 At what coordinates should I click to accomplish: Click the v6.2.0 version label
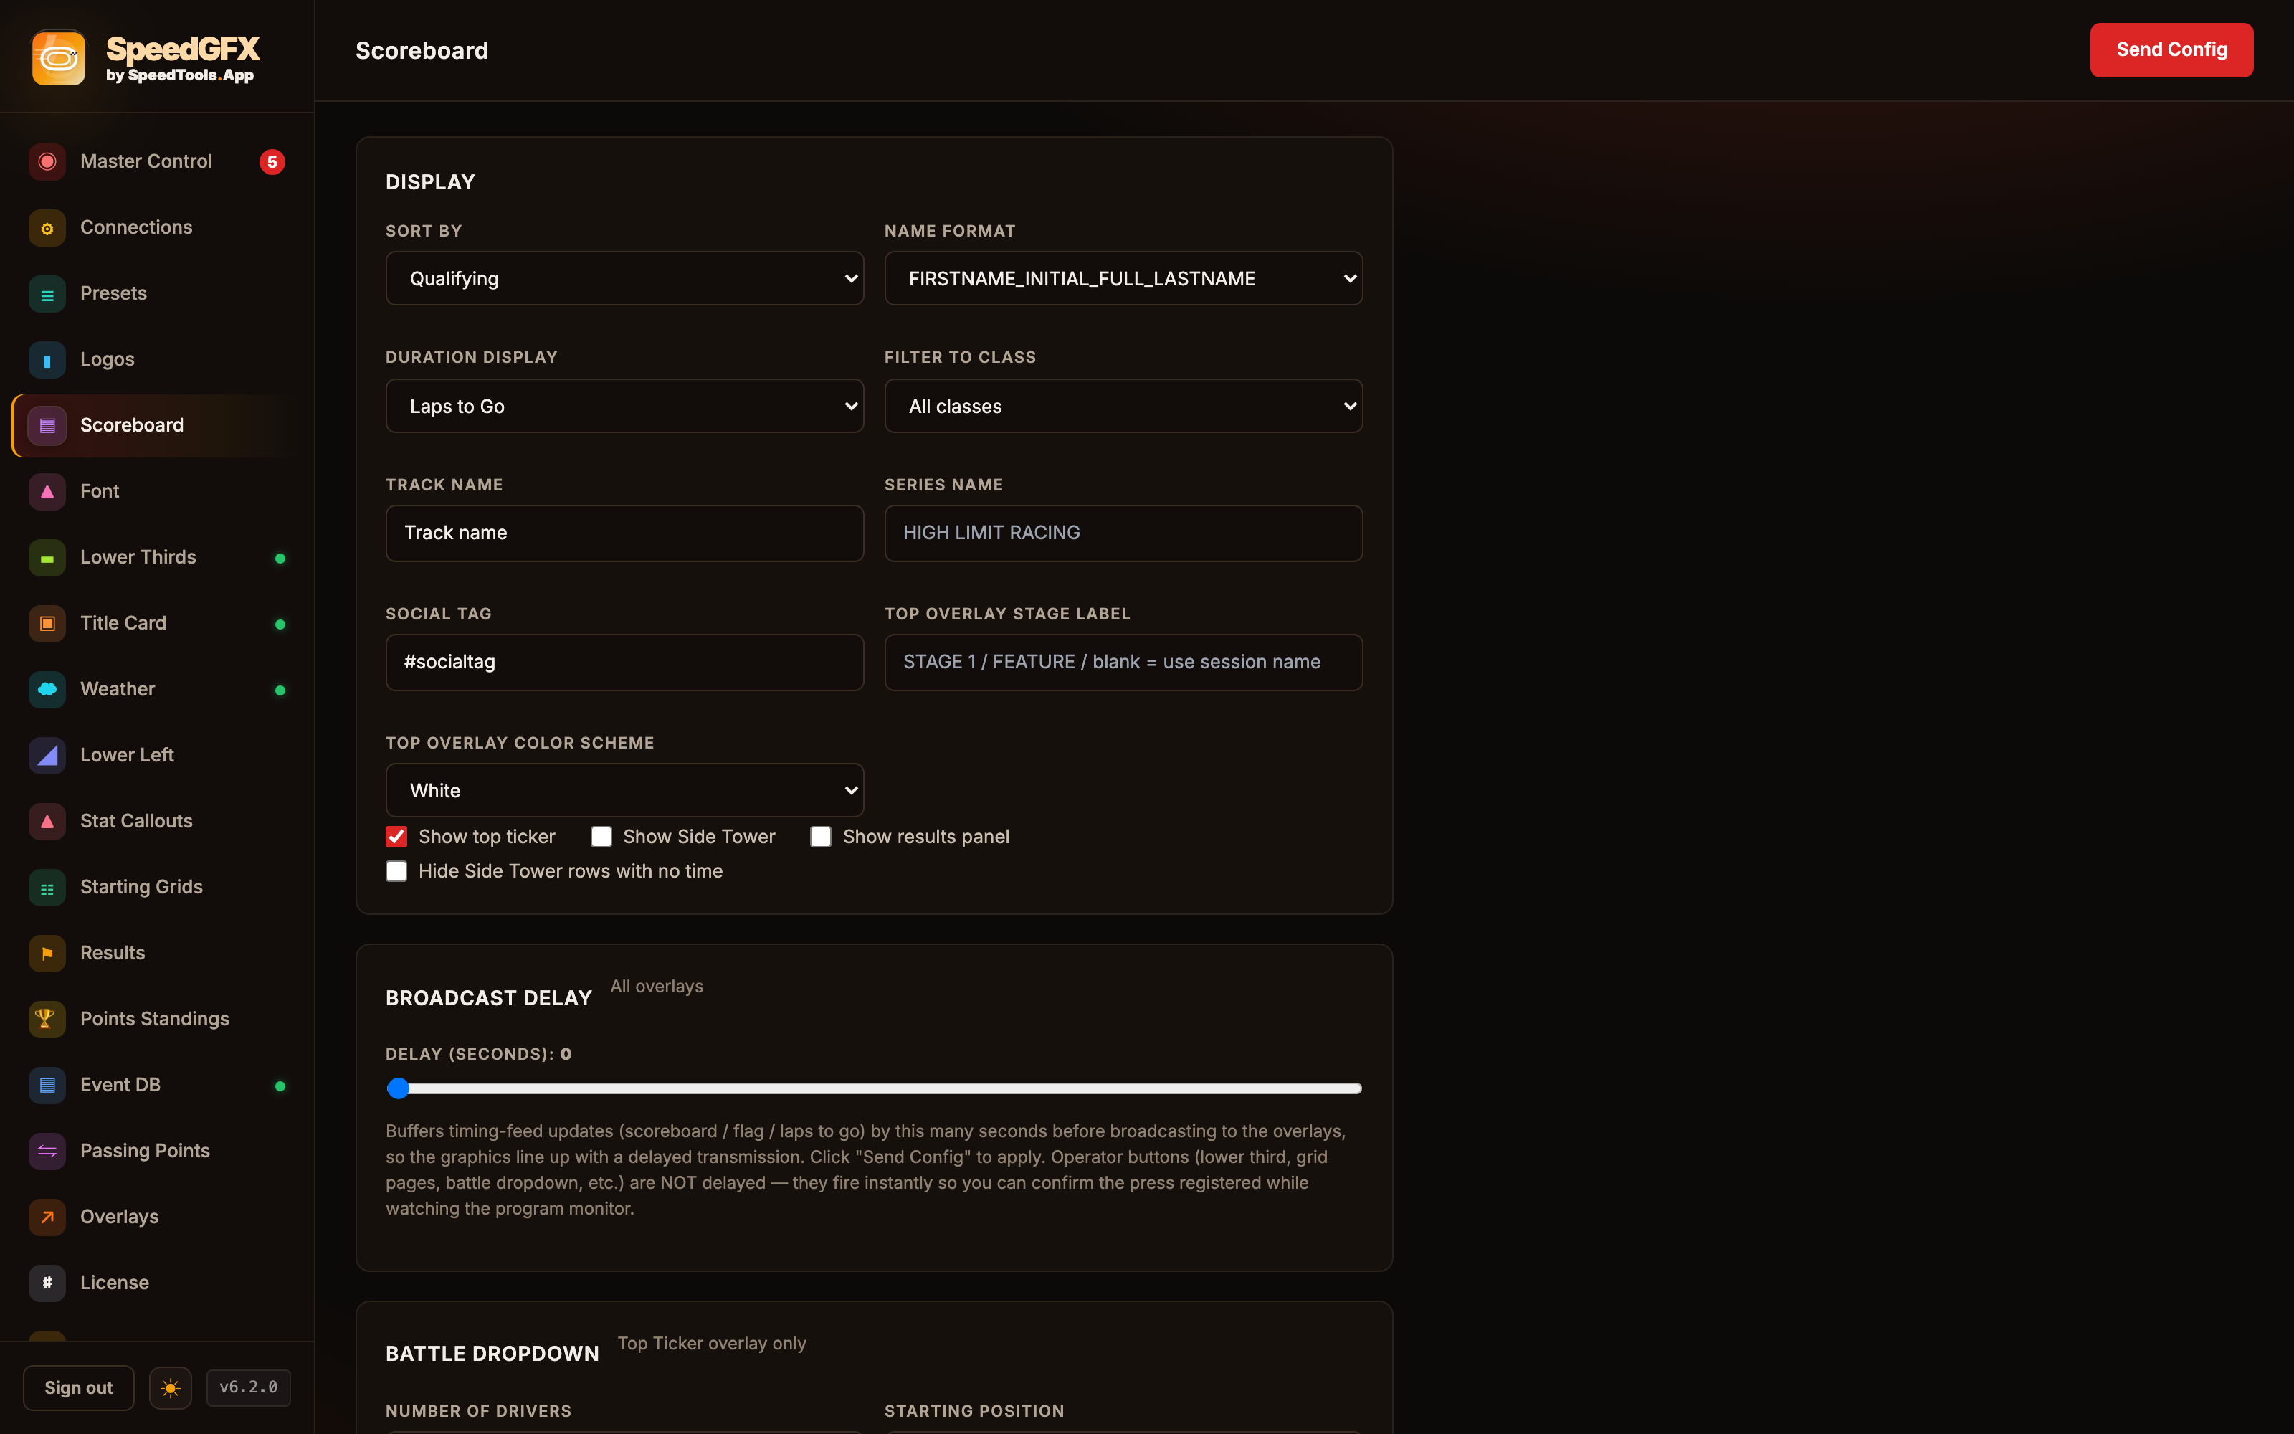(248, 1387)
